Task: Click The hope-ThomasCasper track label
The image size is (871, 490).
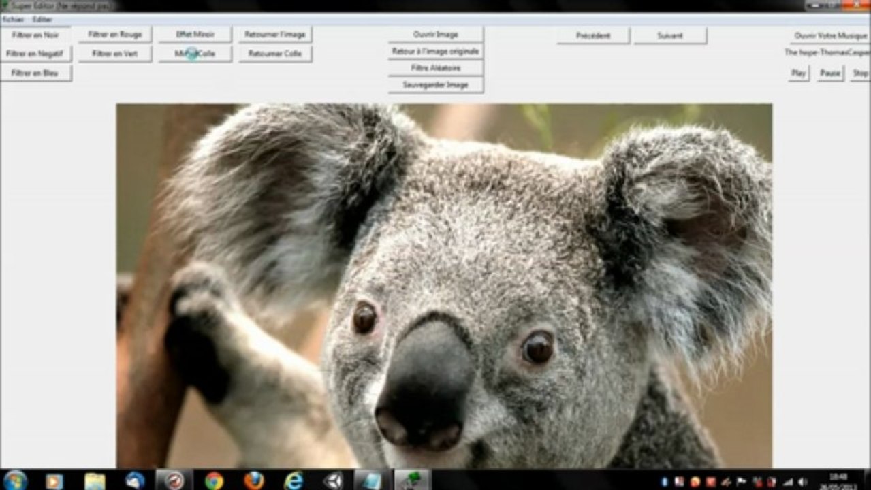Action: click(827, 52)
